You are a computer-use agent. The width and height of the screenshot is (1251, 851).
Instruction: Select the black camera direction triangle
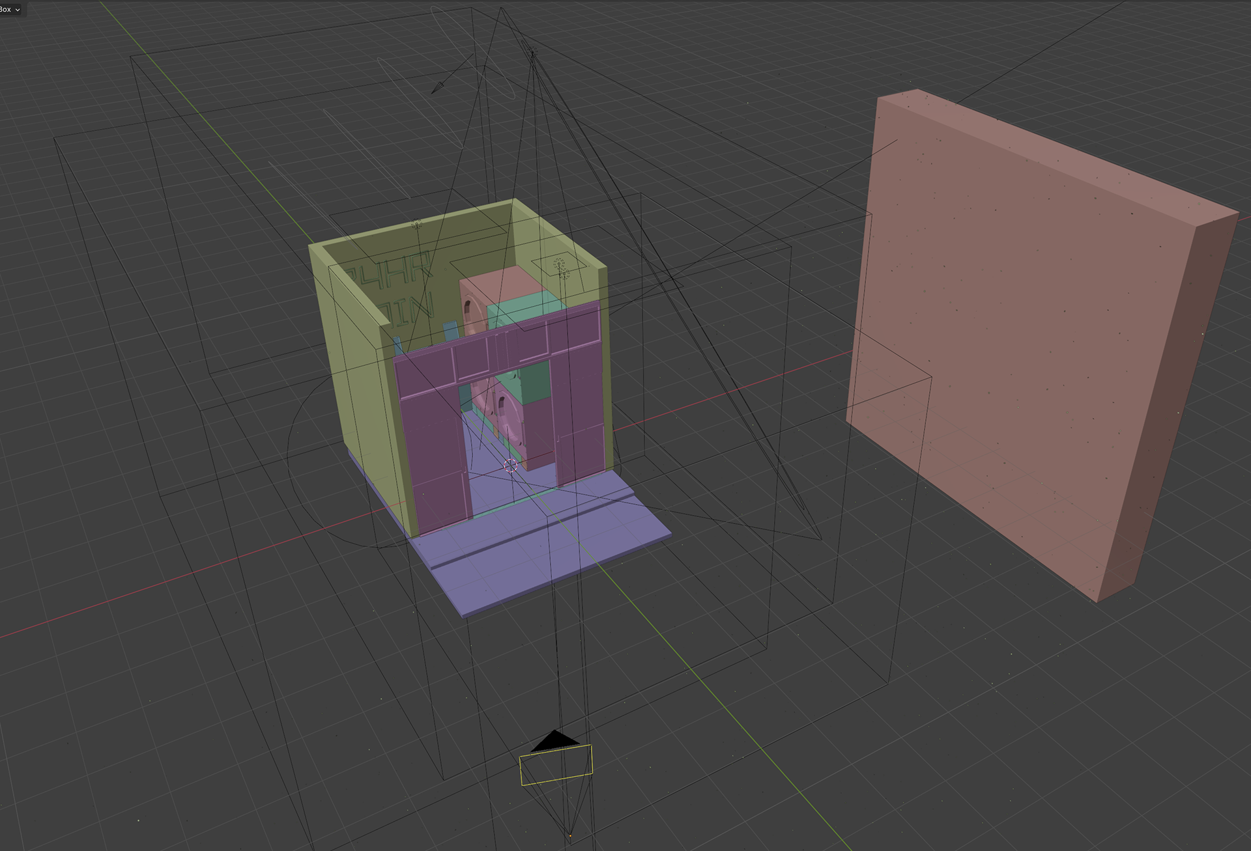[x=554, y=741]
